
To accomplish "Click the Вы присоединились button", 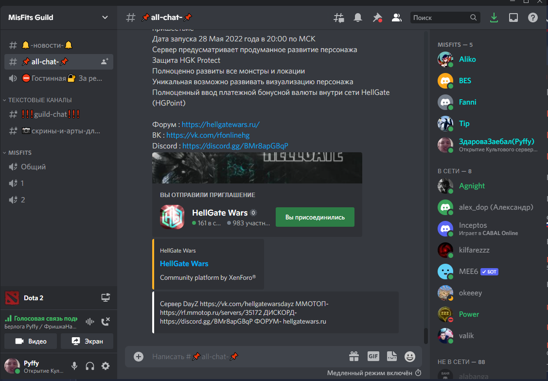I will click(315, 217).
